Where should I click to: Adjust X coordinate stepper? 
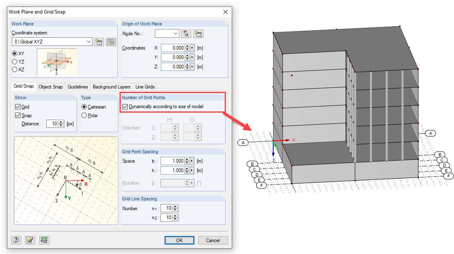pos(187,48)
